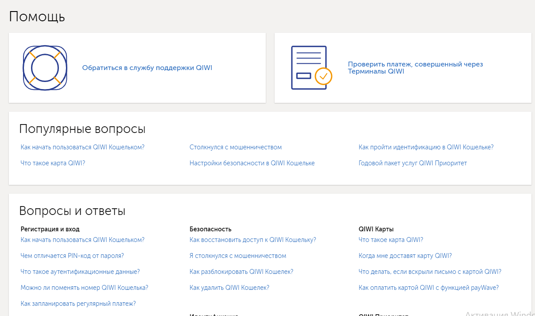Open 'Как удалить QIWI Кошелек?'

click(229, 288)
